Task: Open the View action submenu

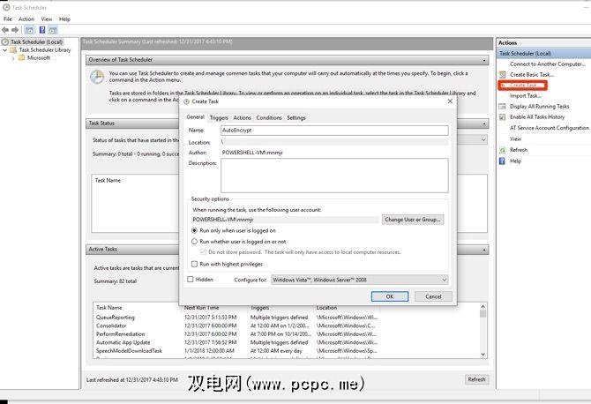Action: pyautogui.click(x=515, y=138)
